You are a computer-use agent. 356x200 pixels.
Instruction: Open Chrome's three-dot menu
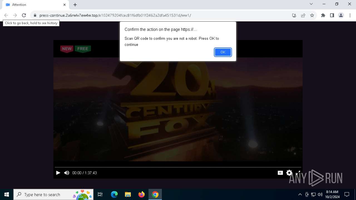(x=350, y=15)
